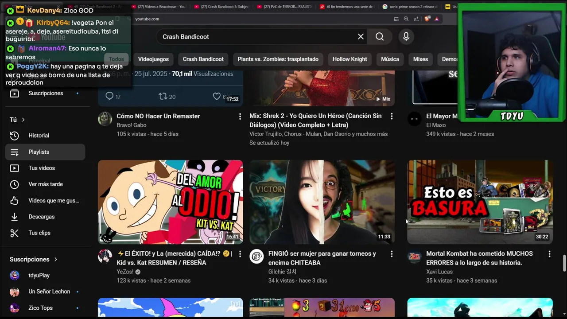Click the Brave rewards triangle icon
The width and height of the screenshot is (567, 319).
pos(437,19)
